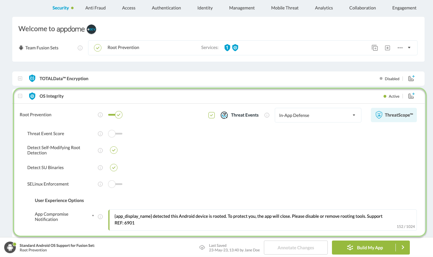Open the In-App Defense dropdown
The height and width of the screenshot is (257, 433).
pyautogui.click(x=318, y=115)
